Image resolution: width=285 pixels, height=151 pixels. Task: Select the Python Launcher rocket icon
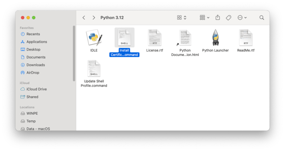click(x=216, y=37)
